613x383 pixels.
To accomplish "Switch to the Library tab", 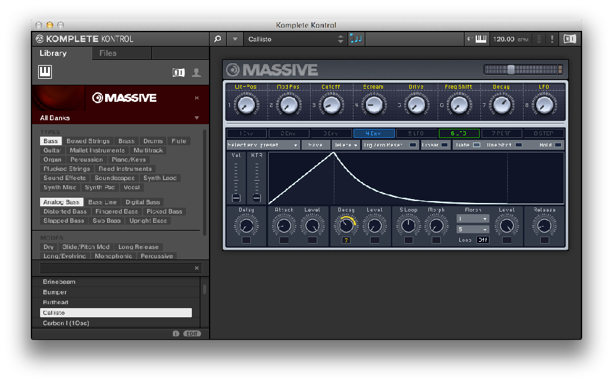I will (53, 53).
